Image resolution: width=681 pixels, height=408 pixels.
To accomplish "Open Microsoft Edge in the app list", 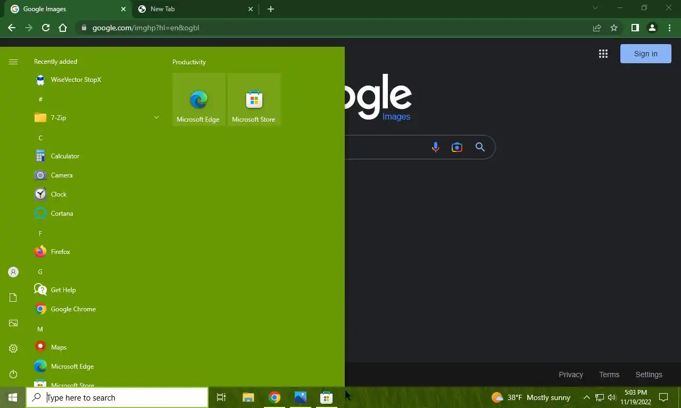I will [96, 367].
